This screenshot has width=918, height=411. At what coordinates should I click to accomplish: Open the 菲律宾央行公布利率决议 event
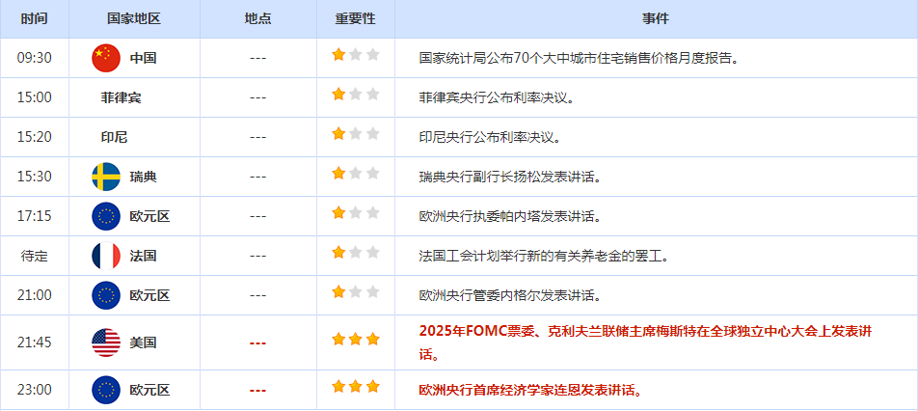(497, 97)
